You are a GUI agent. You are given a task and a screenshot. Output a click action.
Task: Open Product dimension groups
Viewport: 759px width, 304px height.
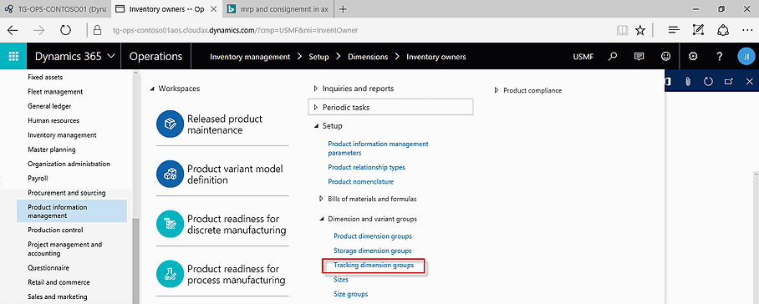pos(373,236)
